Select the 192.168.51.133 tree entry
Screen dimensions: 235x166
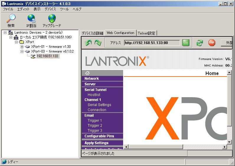coord(47,56)
